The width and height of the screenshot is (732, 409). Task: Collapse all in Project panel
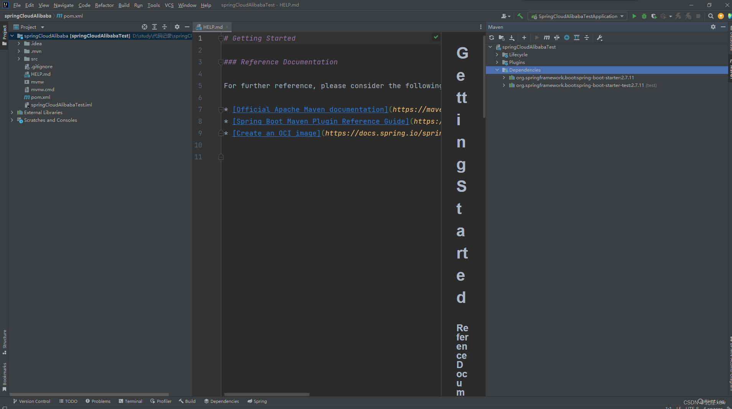pyautogui.click(x=164, y=27)
